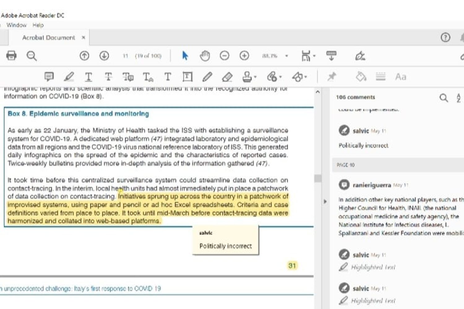
Task: Click the Print icon
Action: [x=11, y=56]
